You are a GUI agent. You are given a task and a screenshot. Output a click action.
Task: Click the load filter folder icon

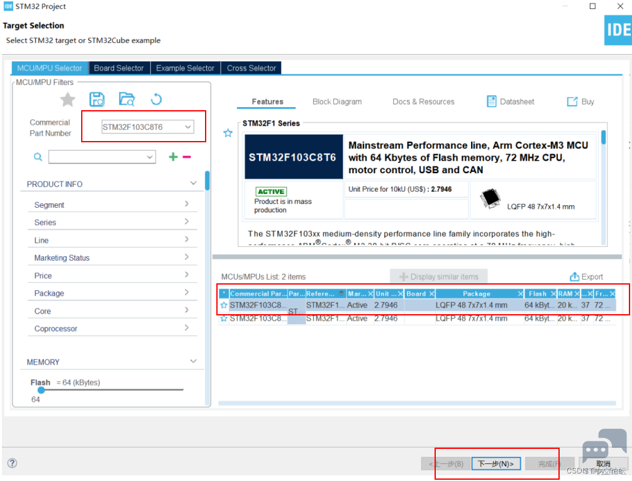tap(126, 99)
